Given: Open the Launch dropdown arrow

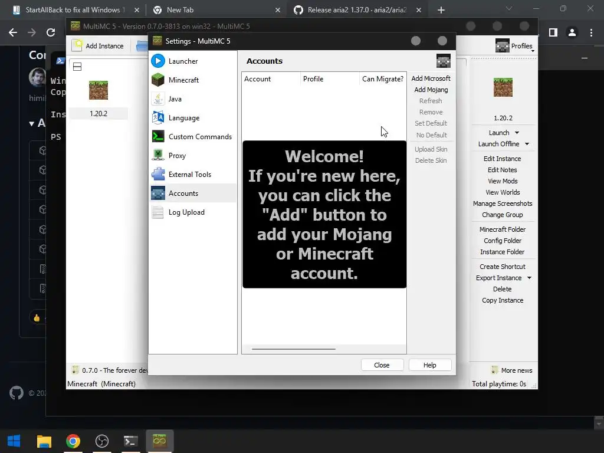Looking at the screenshot, I should [x=517, y=133].
